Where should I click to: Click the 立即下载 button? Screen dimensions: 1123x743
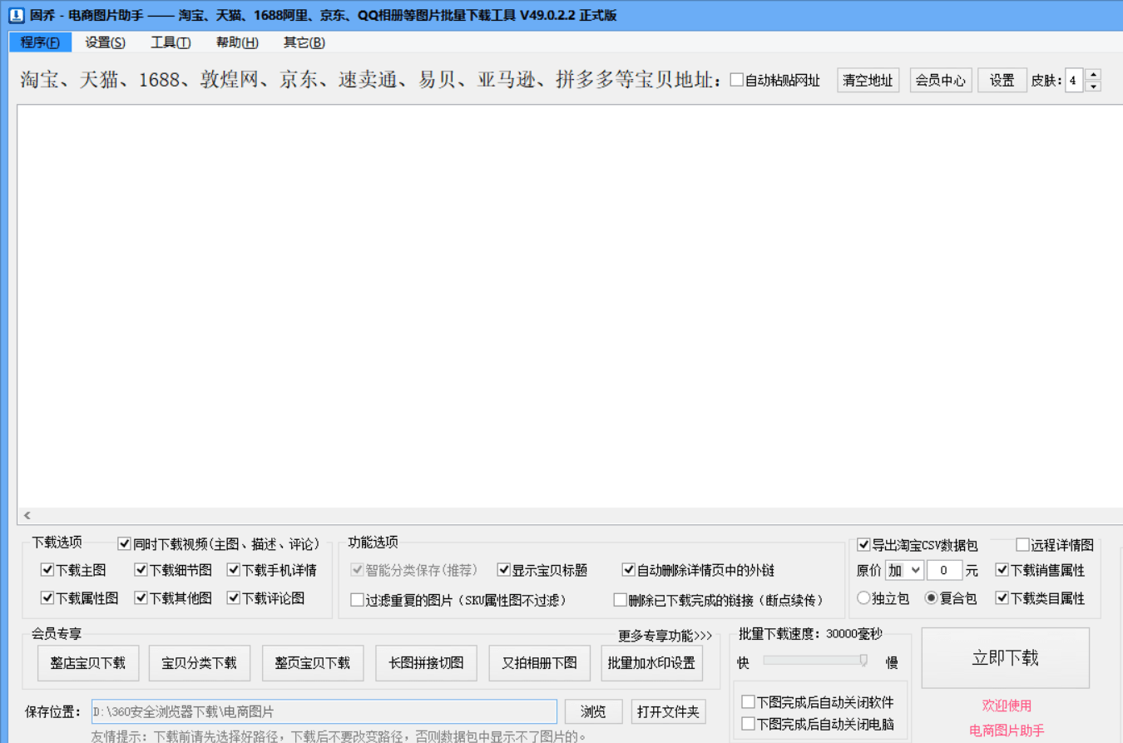click(x=1007, y=657)
